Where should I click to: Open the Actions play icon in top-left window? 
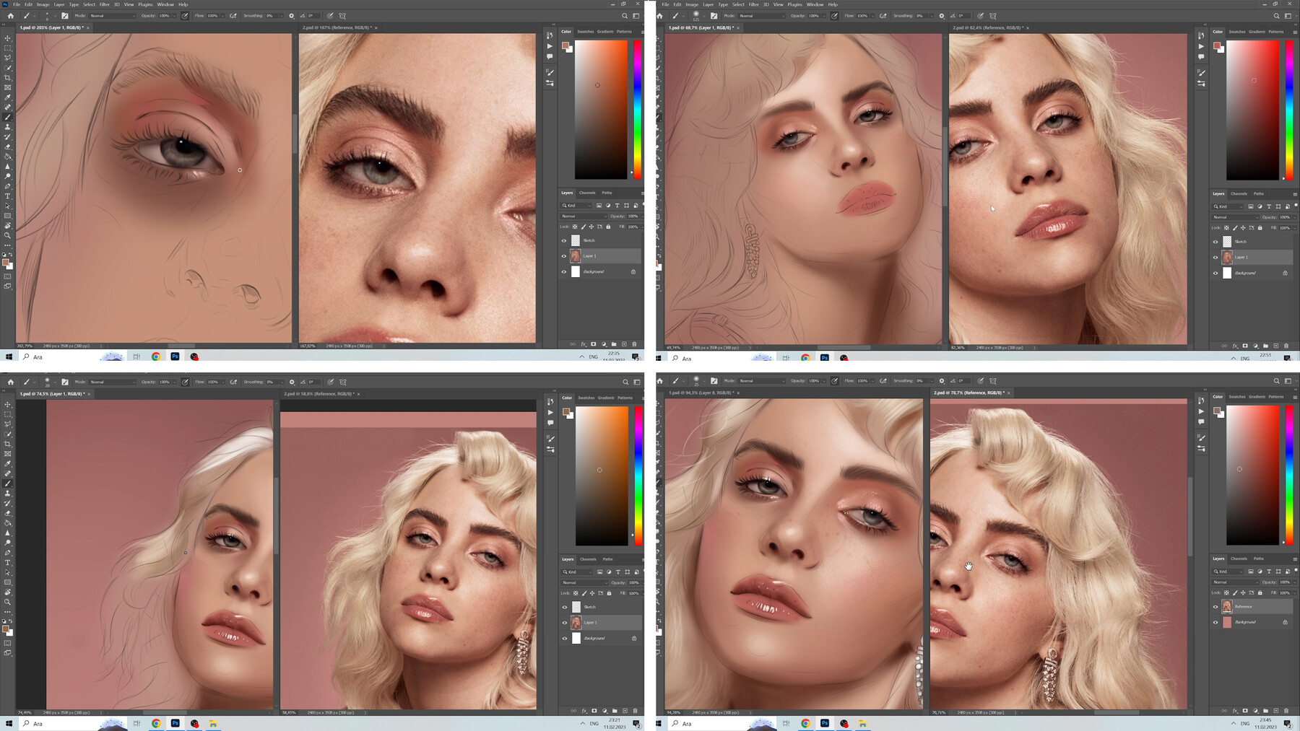(x=550, y=46)
